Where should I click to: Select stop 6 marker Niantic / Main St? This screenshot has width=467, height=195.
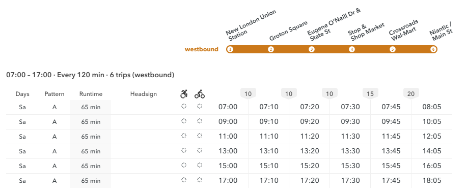pyautogui.click(x=433, y=49)
